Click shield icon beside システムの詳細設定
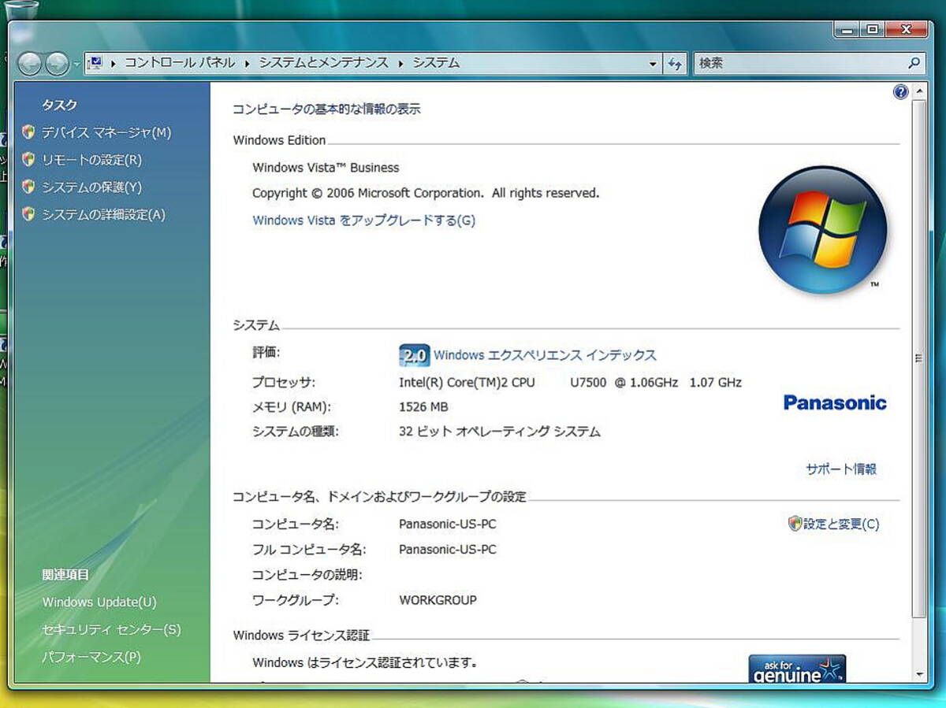946x708 pixels. coord(28,214)
